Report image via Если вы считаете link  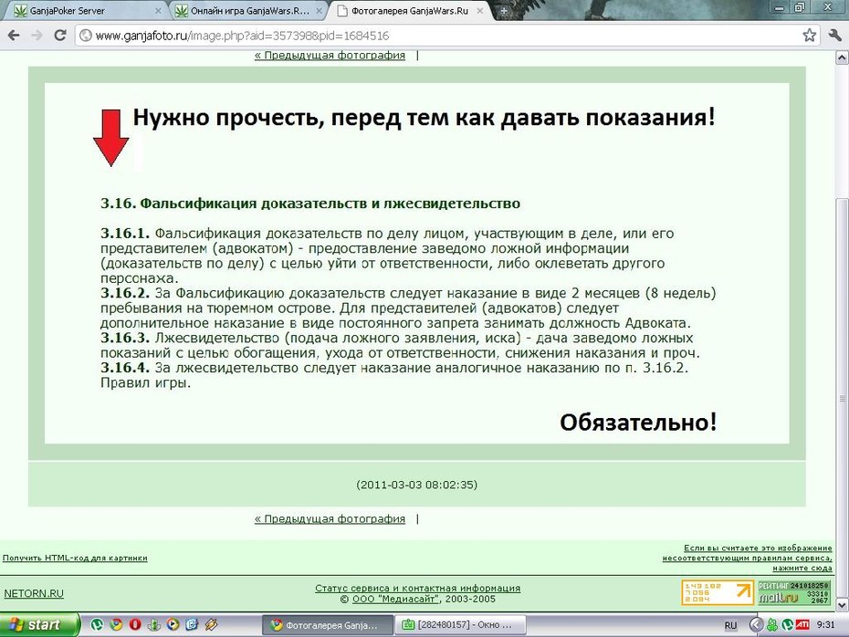[x=747, y=558]
